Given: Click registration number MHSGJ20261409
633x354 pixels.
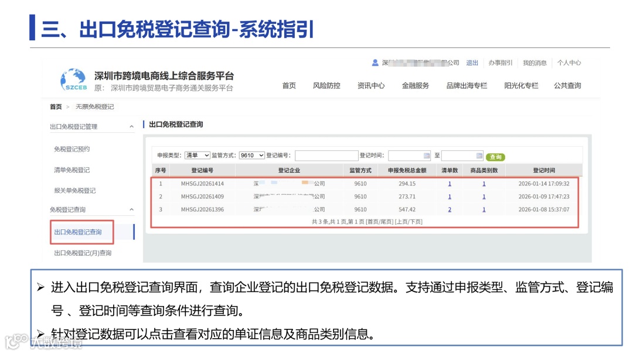Looking at the screenshot, I should coord(202,197).
